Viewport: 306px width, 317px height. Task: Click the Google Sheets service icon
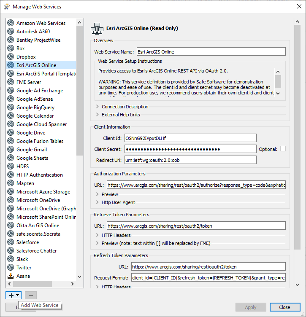click(x=11, y=158)
